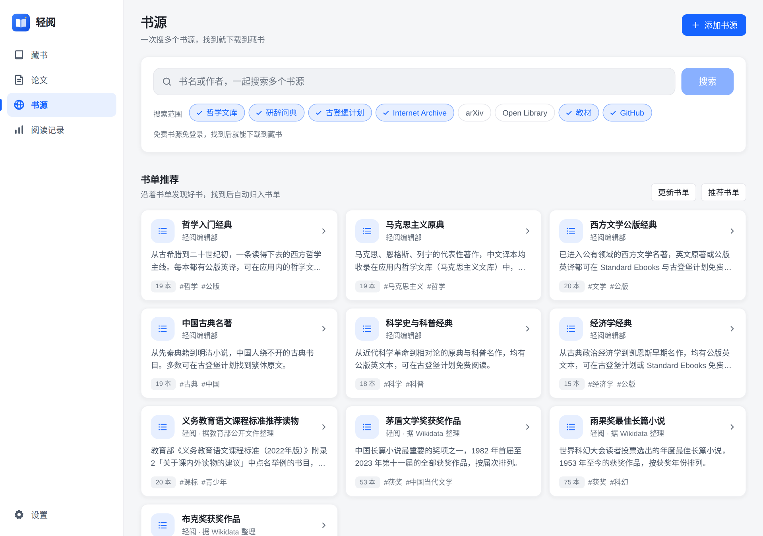Toggle the 古登堡计划 search scope chip
This screenshot has width=763, height=536.
[340, 113]
